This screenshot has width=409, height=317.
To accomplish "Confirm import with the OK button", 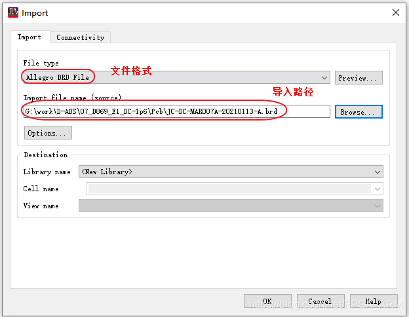I will click(x=267, y=301).
